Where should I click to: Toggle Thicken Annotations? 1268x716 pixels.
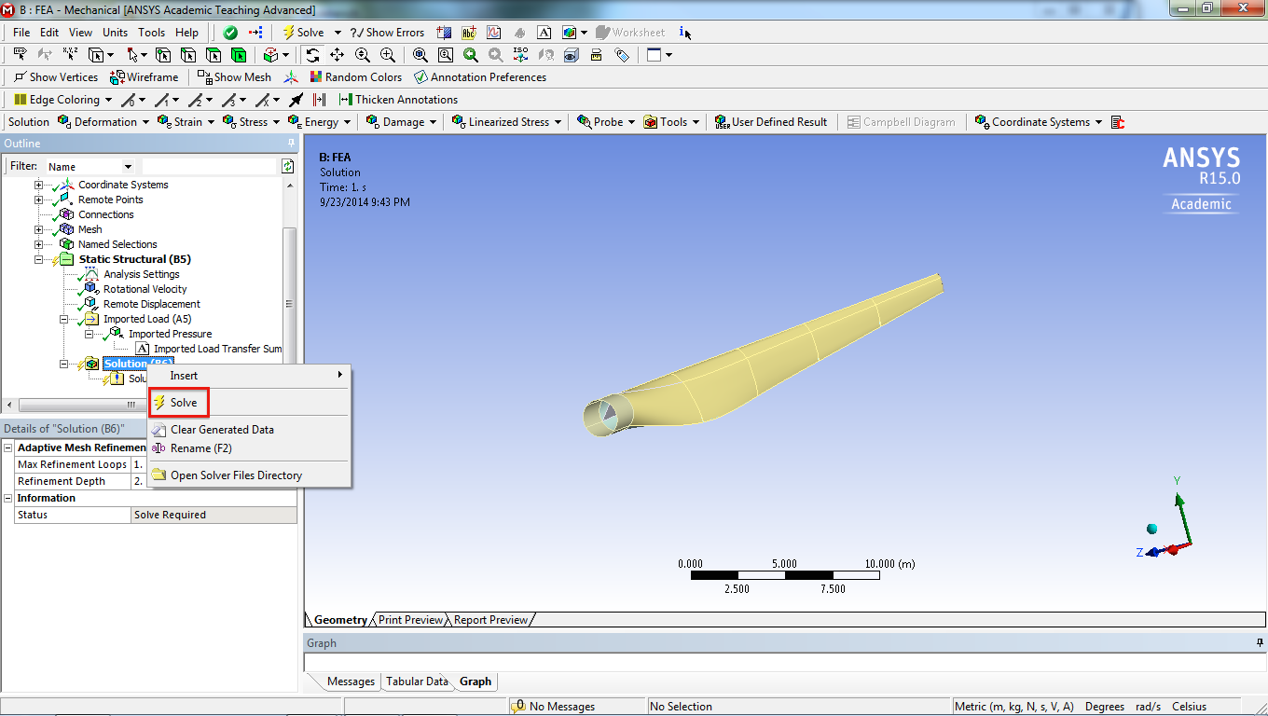click(398, 100)
